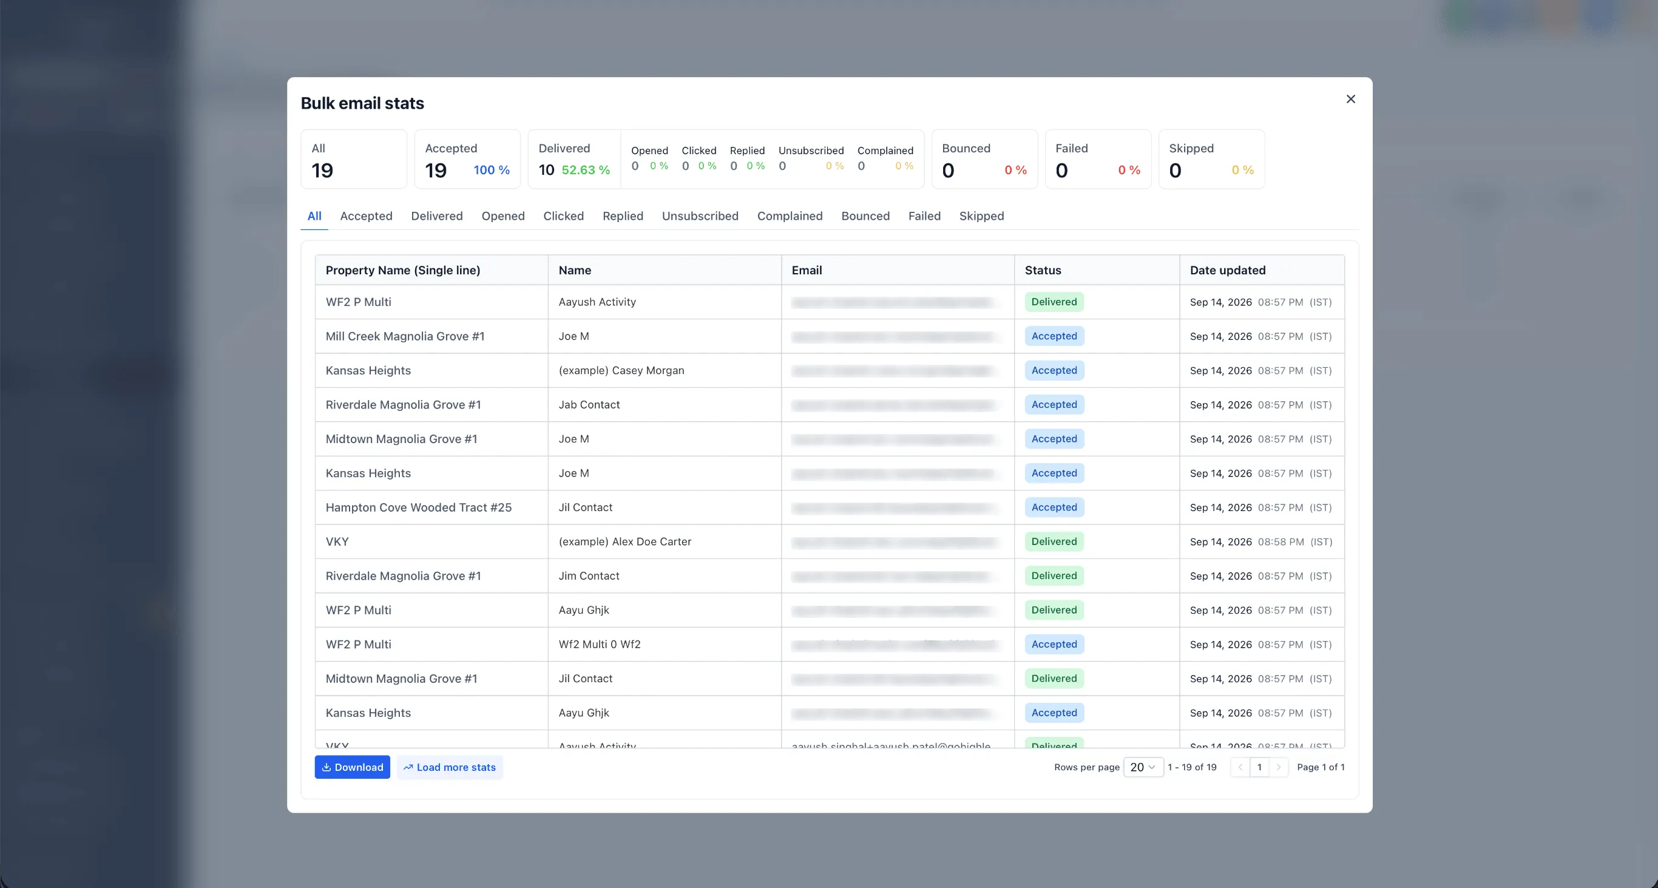Switch to the Accepted tab
This screenshot has height=888, width=1658.
(x=366, y=215)
